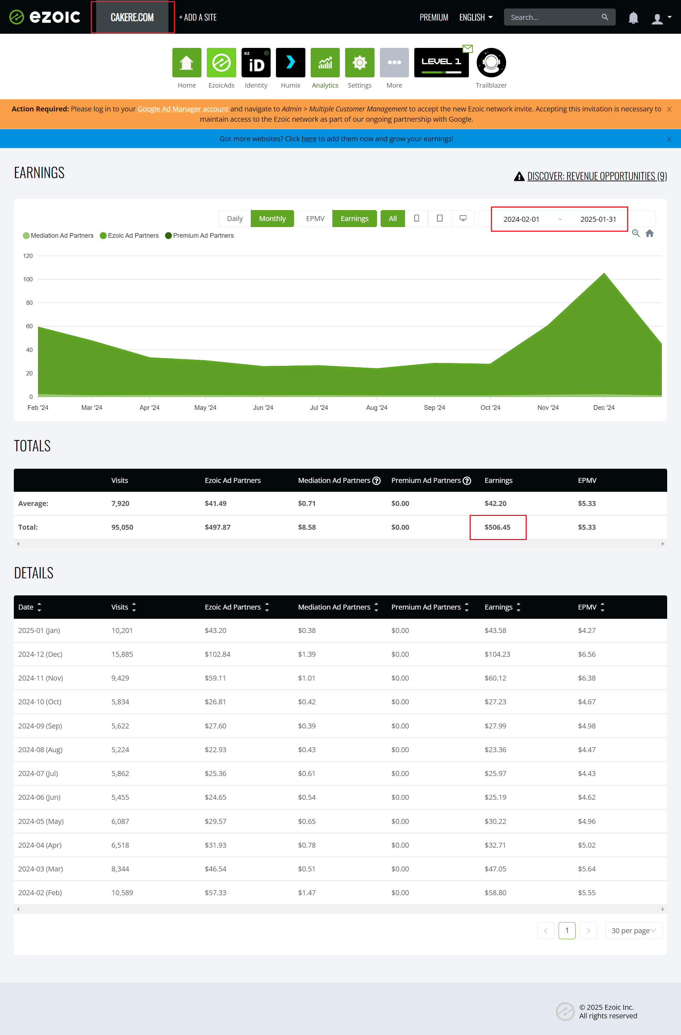681x1035 pixels.
Task: Go to pagination page 1
Action: point(567,931)
